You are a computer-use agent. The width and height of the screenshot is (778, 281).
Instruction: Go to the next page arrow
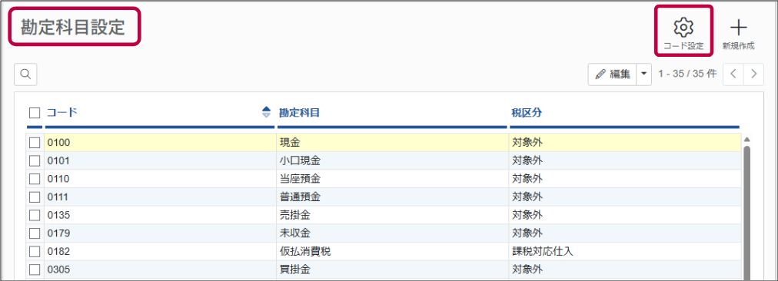[753, 74]
